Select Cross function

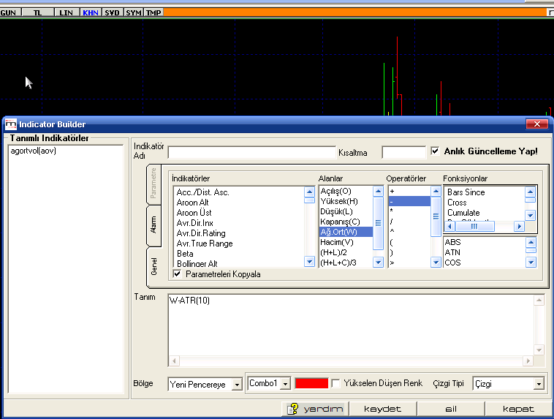coord(457,203)
